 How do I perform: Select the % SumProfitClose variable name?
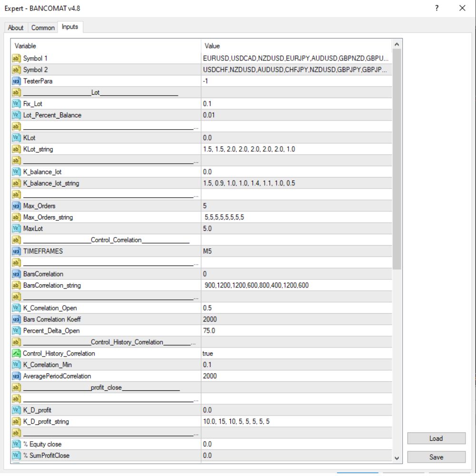[x=47, y=456]
